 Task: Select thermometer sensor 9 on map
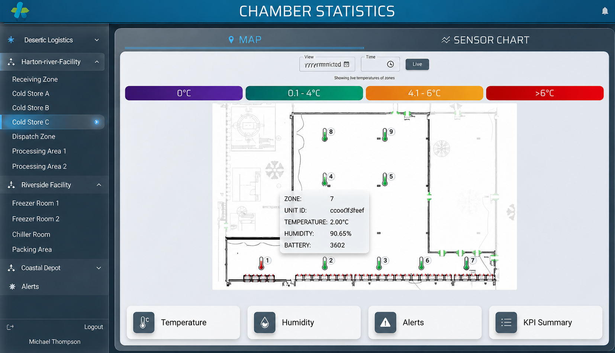click(385, 135)
